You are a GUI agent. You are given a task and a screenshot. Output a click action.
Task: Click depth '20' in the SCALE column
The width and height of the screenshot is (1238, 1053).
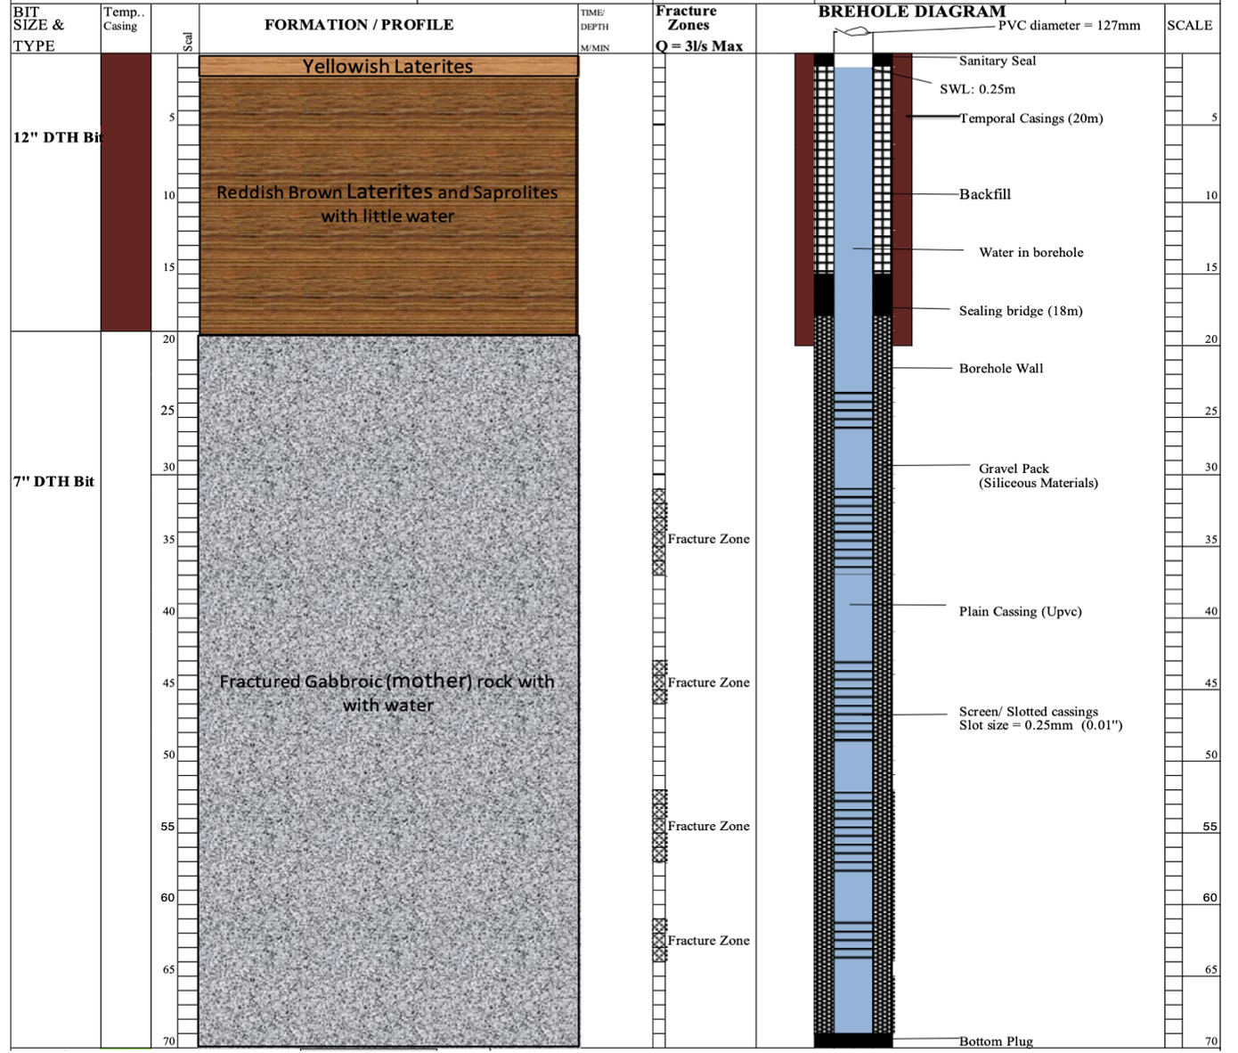point(1211,339)
